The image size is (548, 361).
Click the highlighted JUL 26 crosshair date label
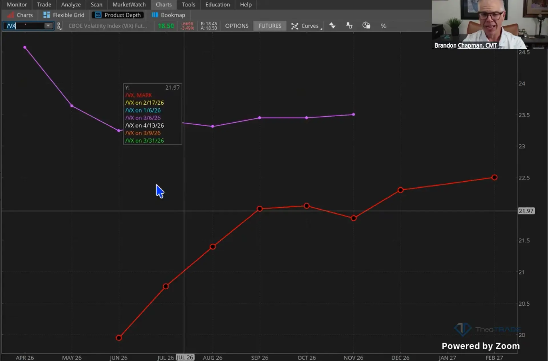coord(185,358)
